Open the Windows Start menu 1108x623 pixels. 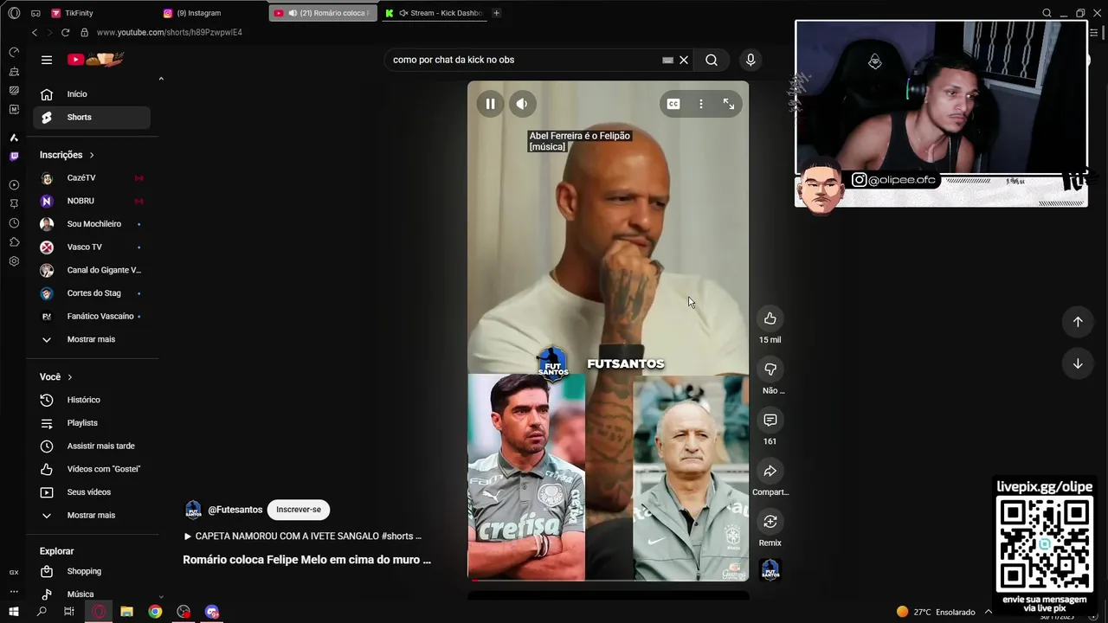[x=14, y=612]
